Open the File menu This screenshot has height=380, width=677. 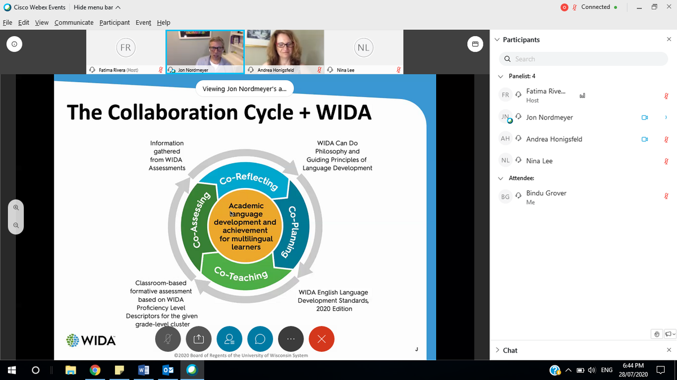[x=7, y=23]
